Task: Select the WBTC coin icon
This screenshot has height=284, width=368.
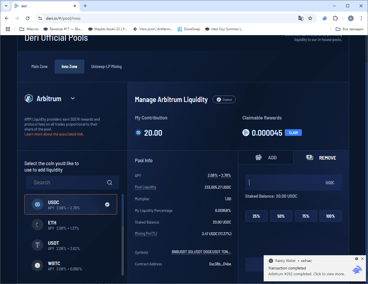Action: 37,265
